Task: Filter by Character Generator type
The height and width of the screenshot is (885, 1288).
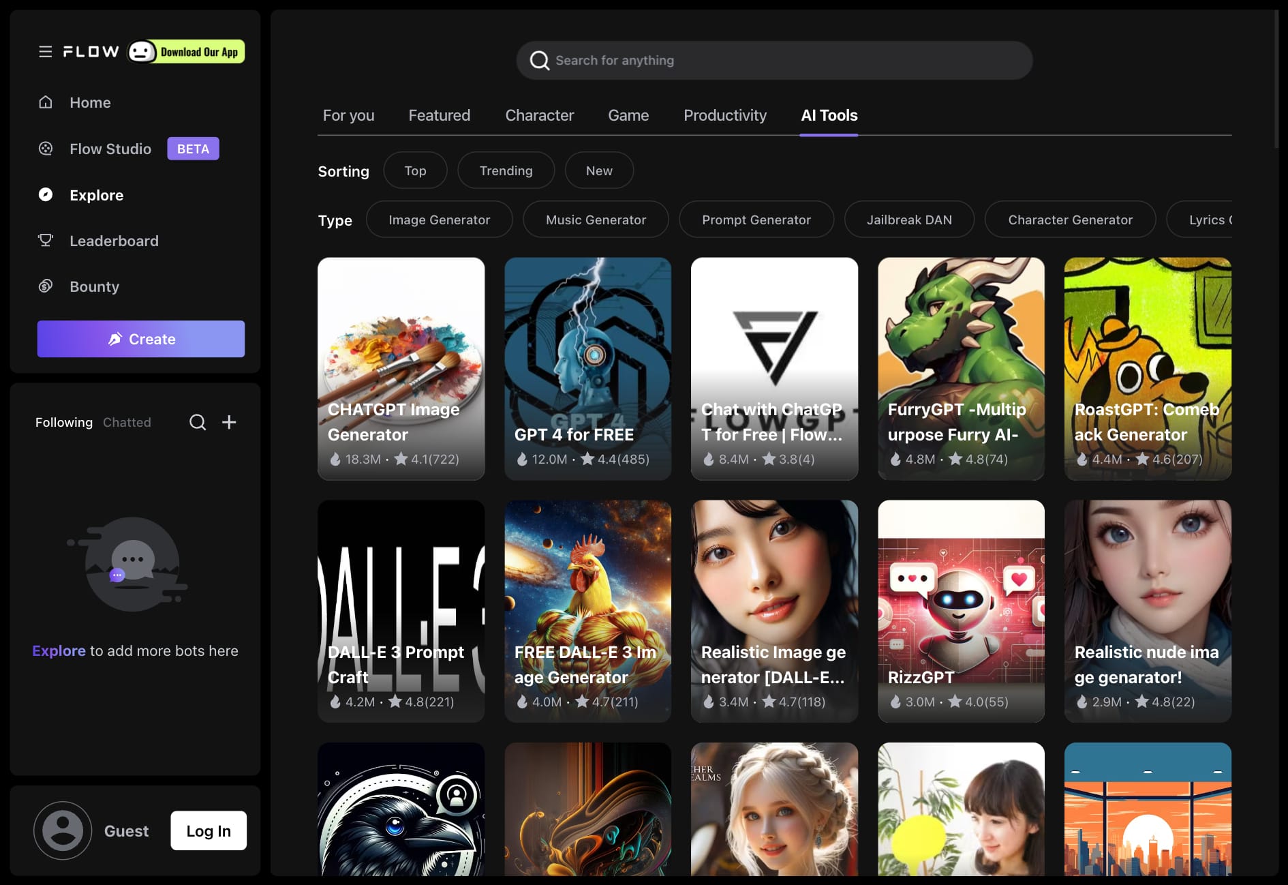Action: coord(1071,220)
